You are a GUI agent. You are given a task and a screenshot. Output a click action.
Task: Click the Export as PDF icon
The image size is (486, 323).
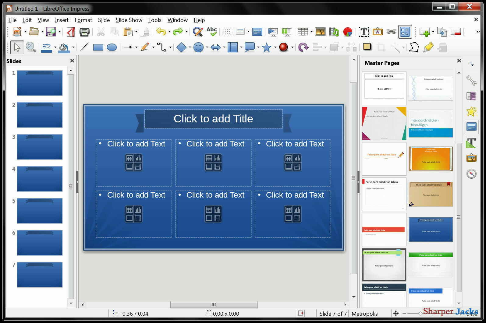(71, 32)
